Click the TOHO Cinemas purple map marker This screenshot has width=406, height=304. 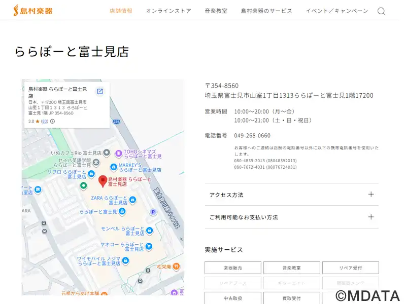click(118, 153)
